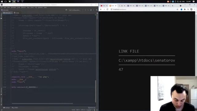Open File Explorer from the taskbar
This screenshot has width=197, height=111.
[10, 2]
